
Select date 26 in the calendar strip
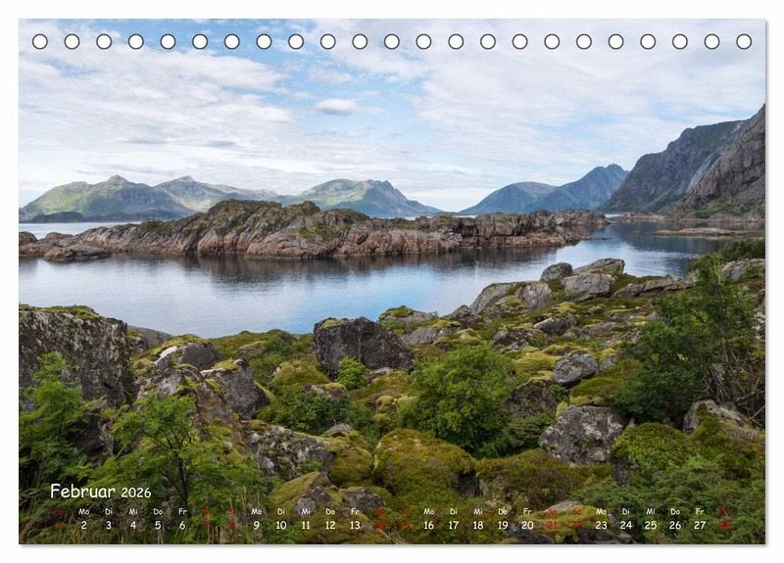[675, 525]
